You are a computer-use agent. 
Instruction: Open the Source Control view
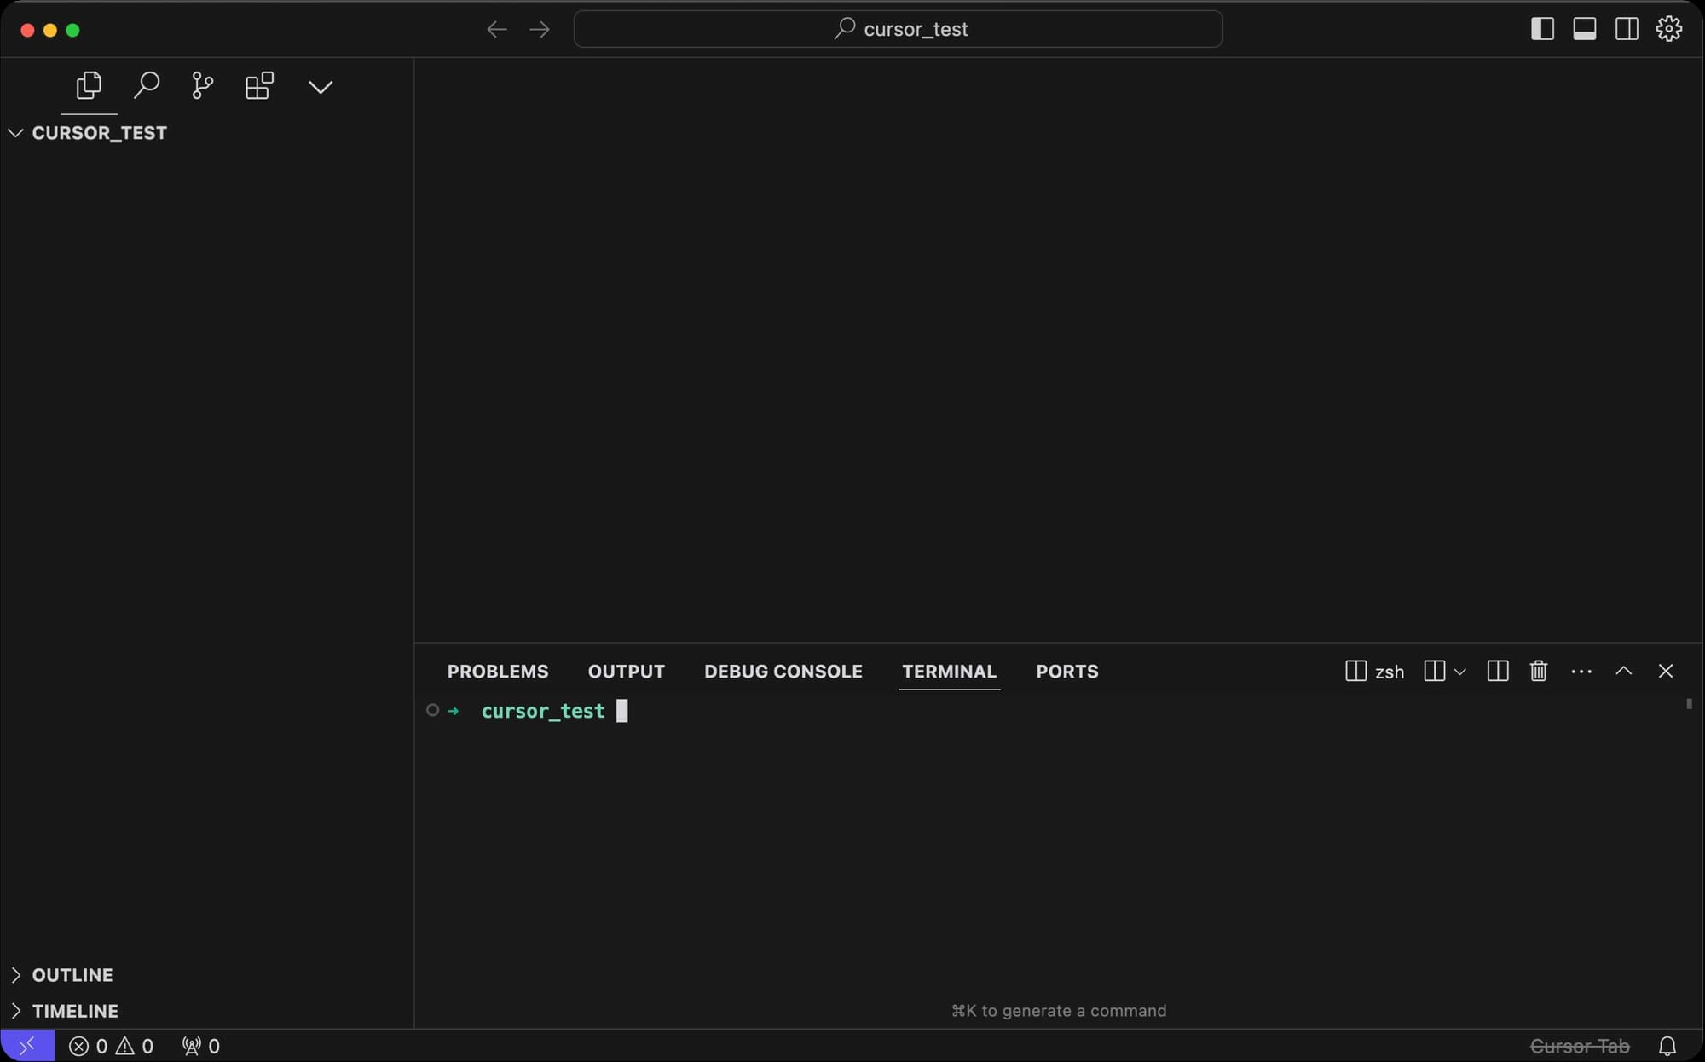pyautogui.click(x=202, y=85)
